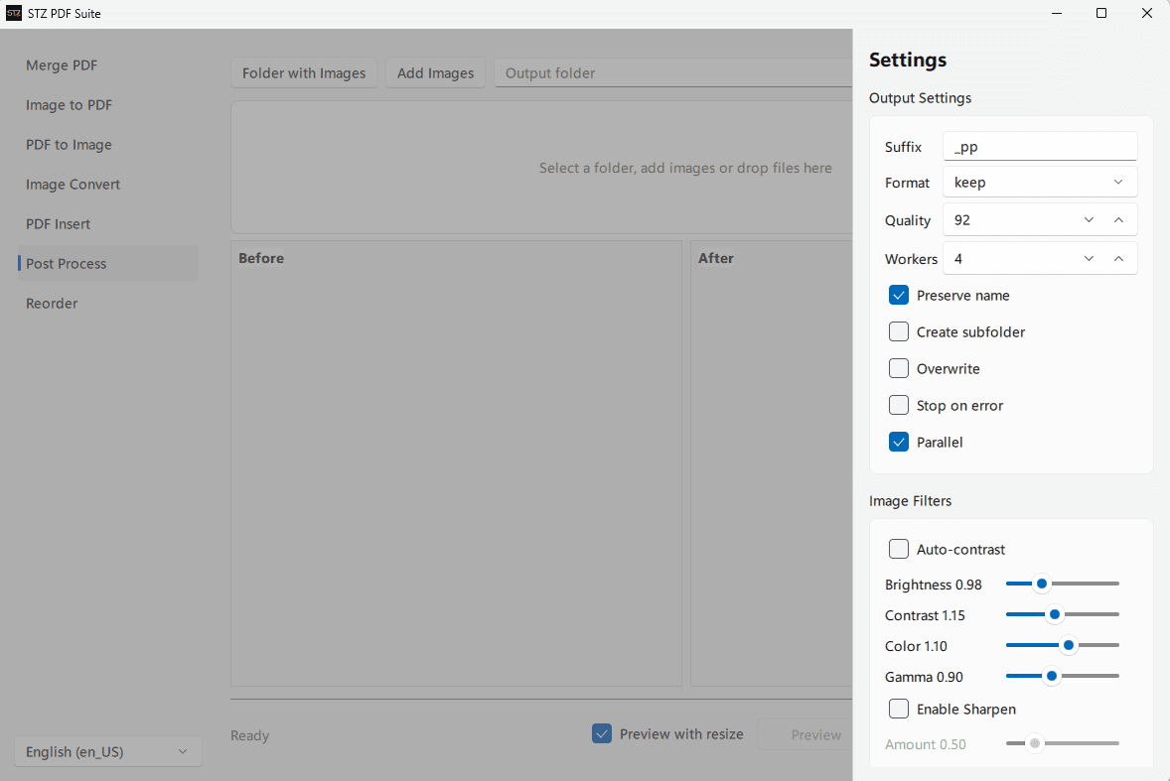
Task: Click the Before panel label
Action: 261,258
